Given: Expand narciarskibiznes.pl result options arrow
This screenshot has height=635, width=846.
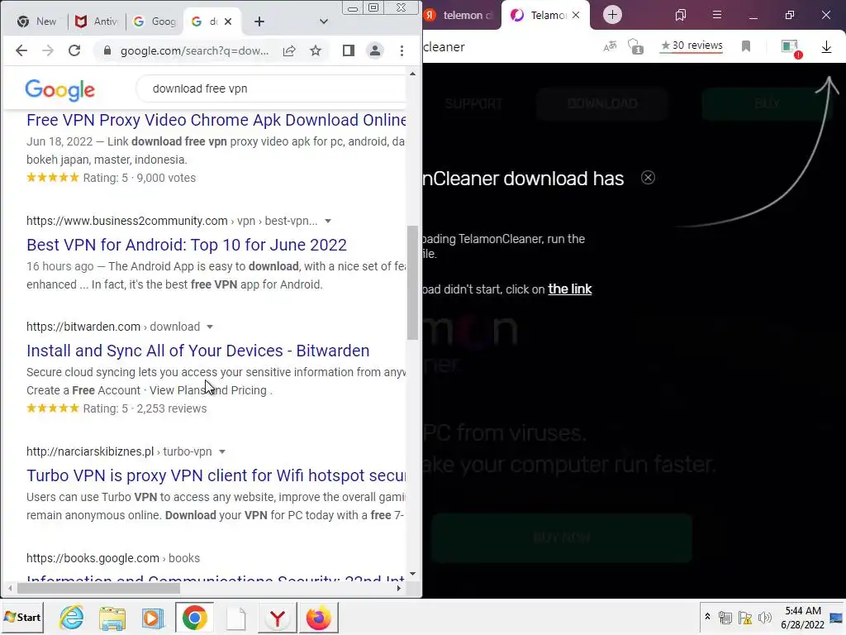Looking at the screenshot, I should pos(221,451).
